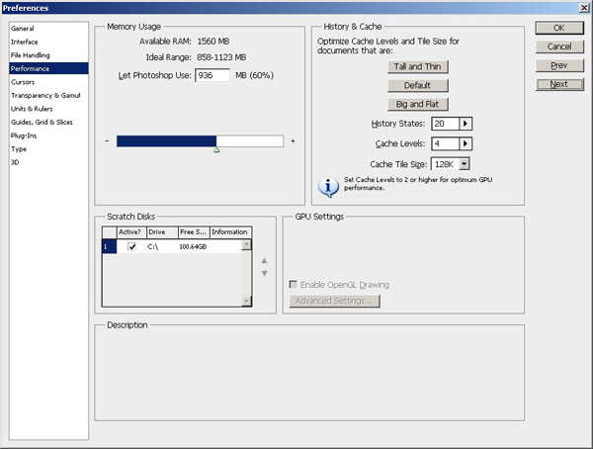Click scratch disks scrollbar up arrow

point(246,245)
